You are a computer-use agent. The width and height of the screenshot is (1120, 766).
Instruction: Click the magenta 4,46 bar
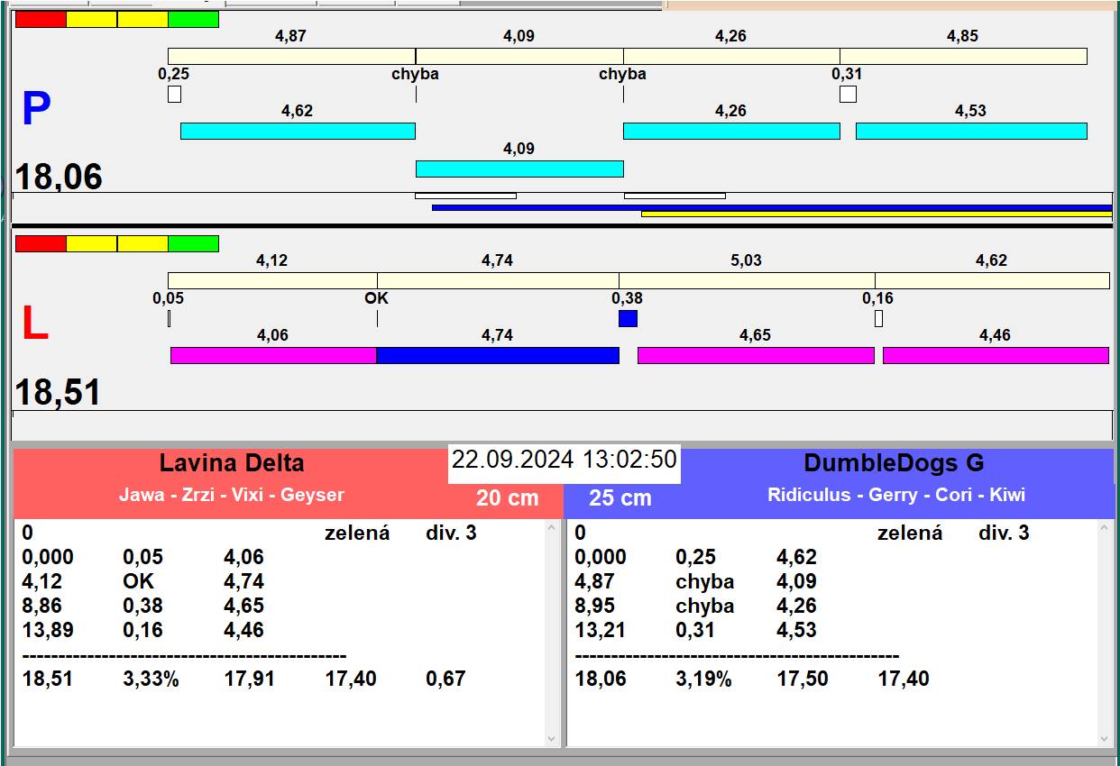996,355
